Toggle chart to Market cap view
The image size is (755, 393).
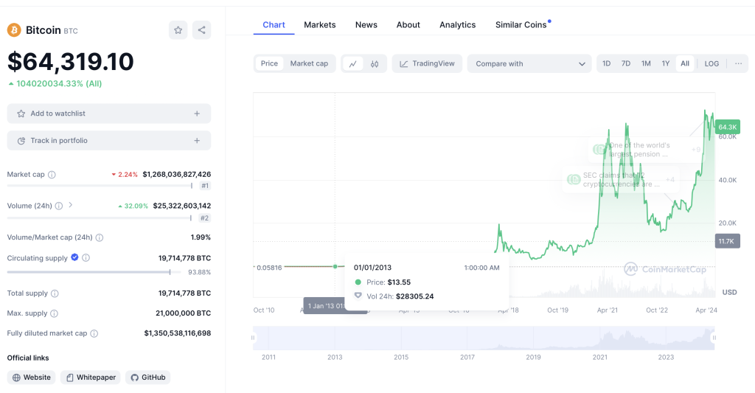click(x=309, y=63)
